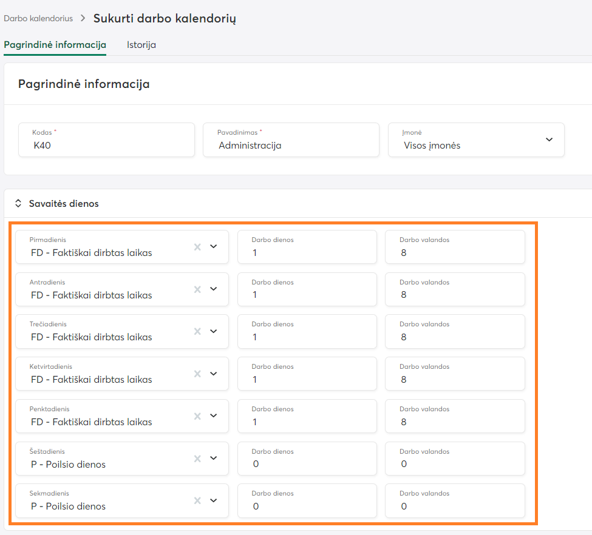Collapse the Savaitės dienos section

coord(18,204)
